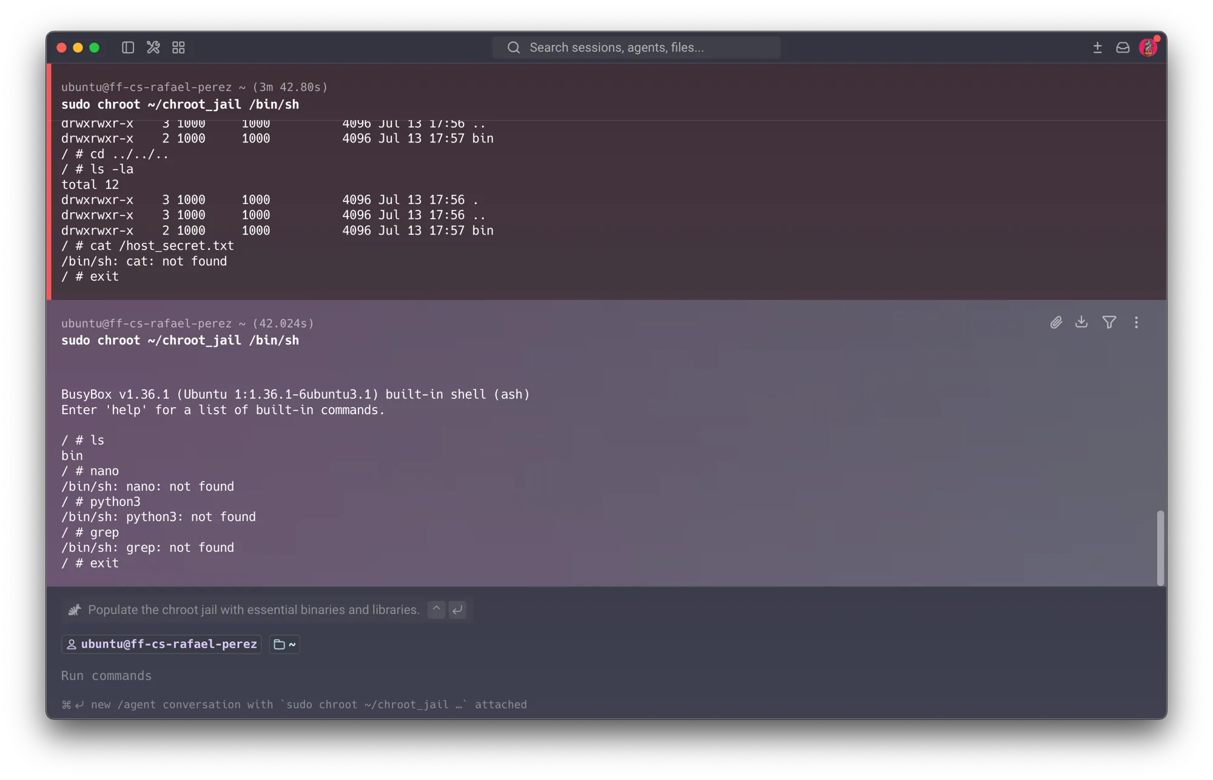Click the 'BusyBox v1.36.1' banner line
Screen dimensions: 1213x780
(x=295, y=394)
